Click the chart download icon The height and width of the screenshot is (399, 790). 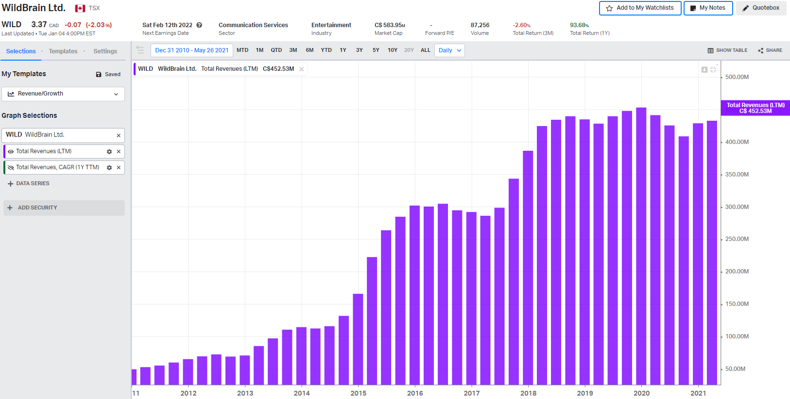[704, 70]
